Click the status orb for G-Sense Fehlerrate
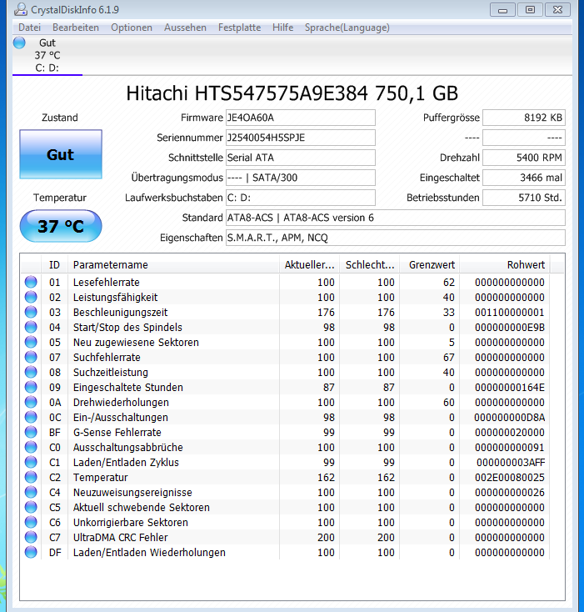The image size is (584, 612). tap(31, 432)
